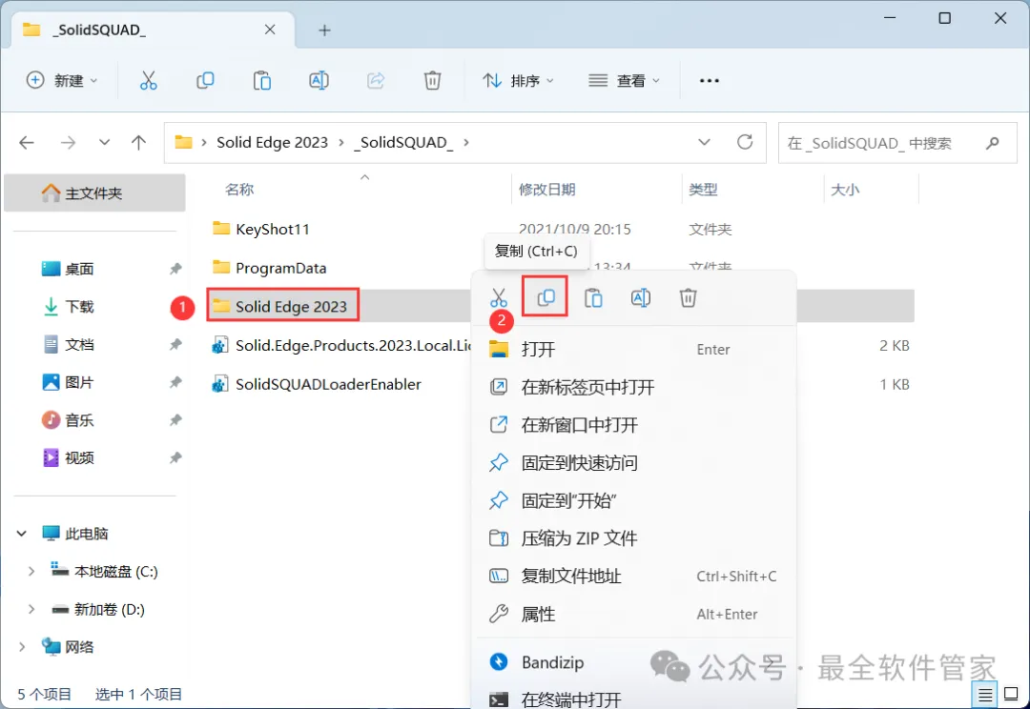
Task: Choose 复制文件地址 in the context menu
Action: click(x=633, y=577)
